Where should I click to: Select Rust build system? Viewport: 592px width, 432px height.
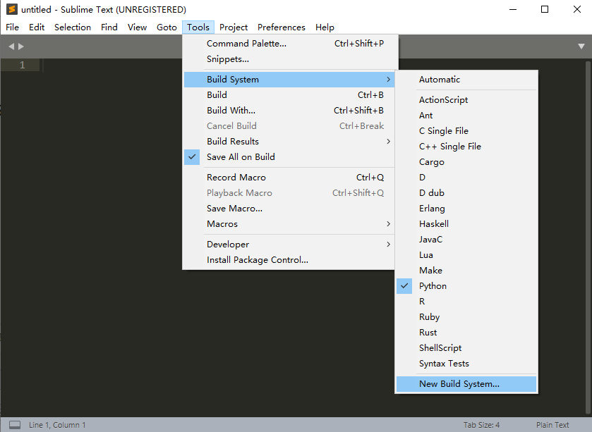466,333
